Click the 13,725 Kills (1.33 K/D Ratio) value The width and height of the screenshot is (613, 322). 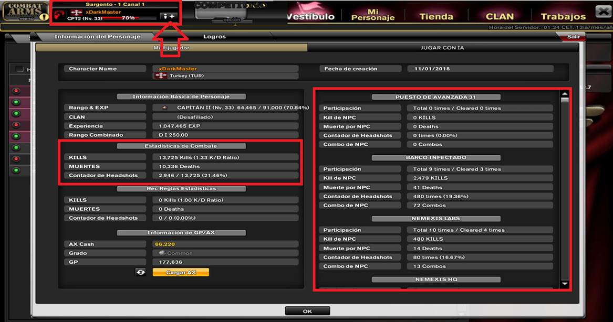(199, 157)
